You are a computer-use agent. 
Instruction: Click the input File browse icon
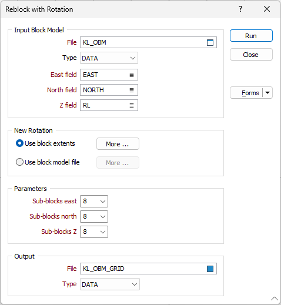210,42
